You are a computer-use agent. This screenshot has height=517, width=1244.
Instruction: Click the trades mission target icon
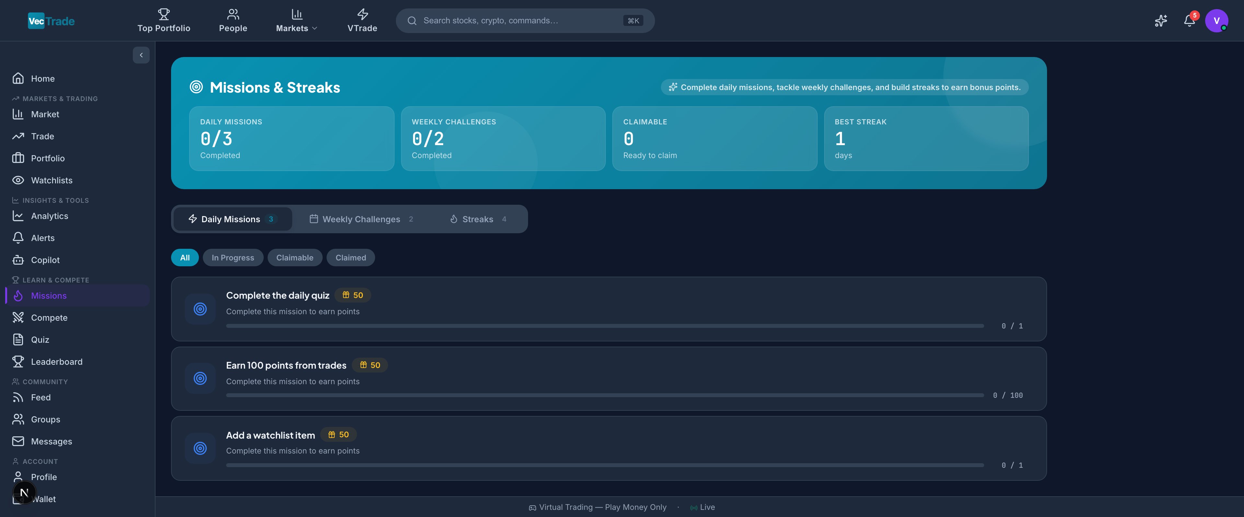tap(200, 378)
